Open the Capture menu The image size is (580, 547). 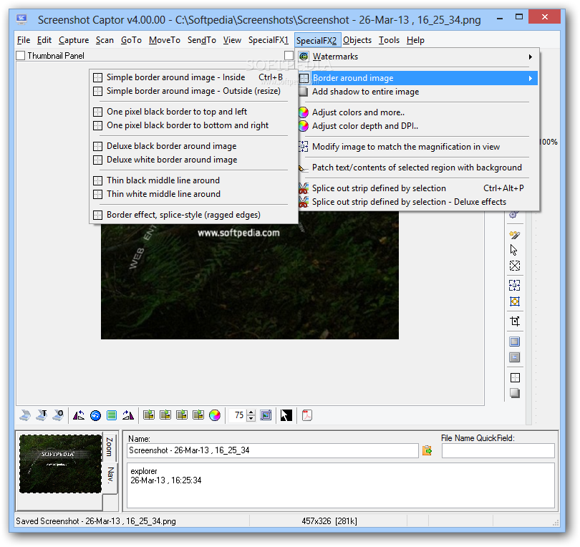click(x=74, y=40)
